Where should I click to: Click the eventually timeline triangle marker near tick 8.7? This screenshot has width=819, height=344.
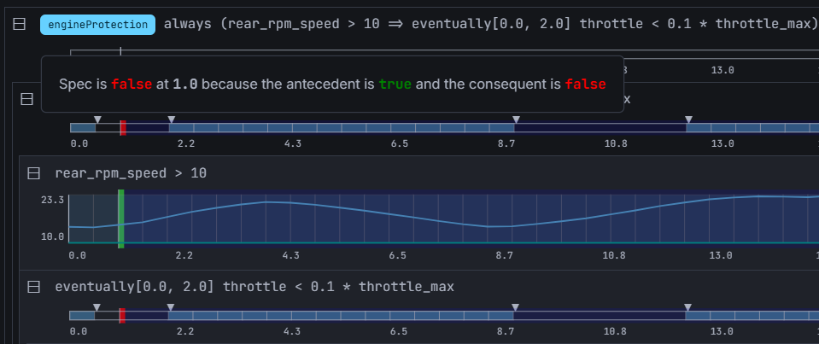[x=514, y=307]
